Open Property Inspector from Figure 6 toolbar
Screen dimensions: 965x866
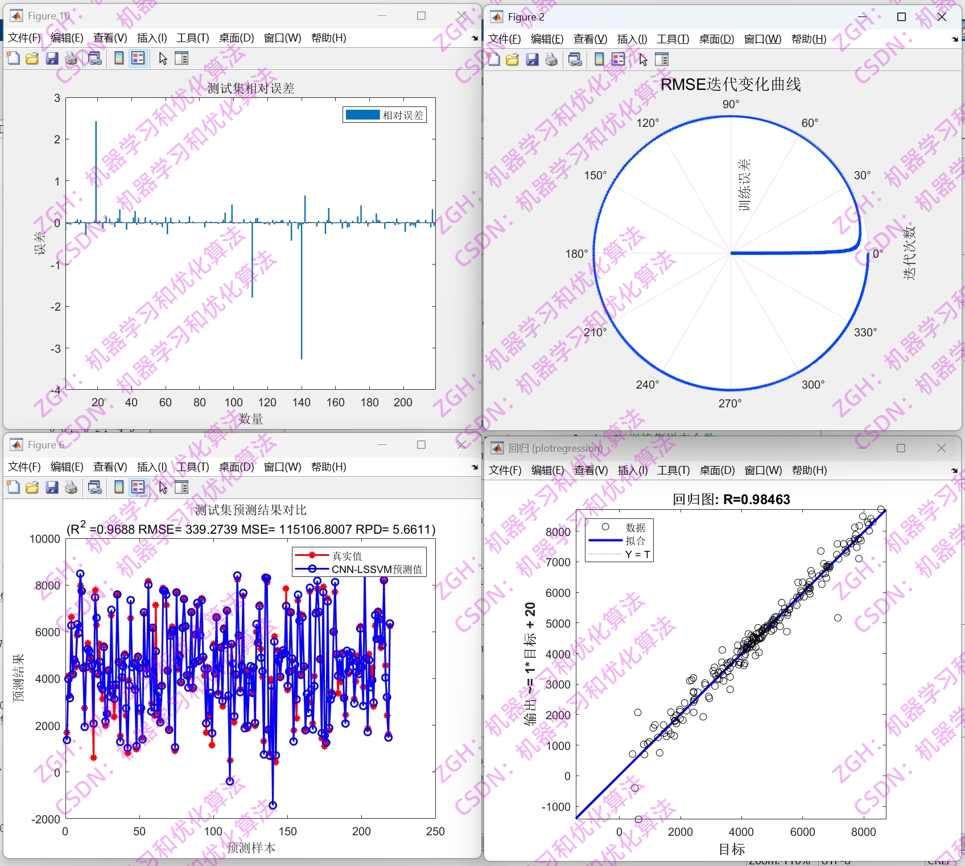click(182, 487)
